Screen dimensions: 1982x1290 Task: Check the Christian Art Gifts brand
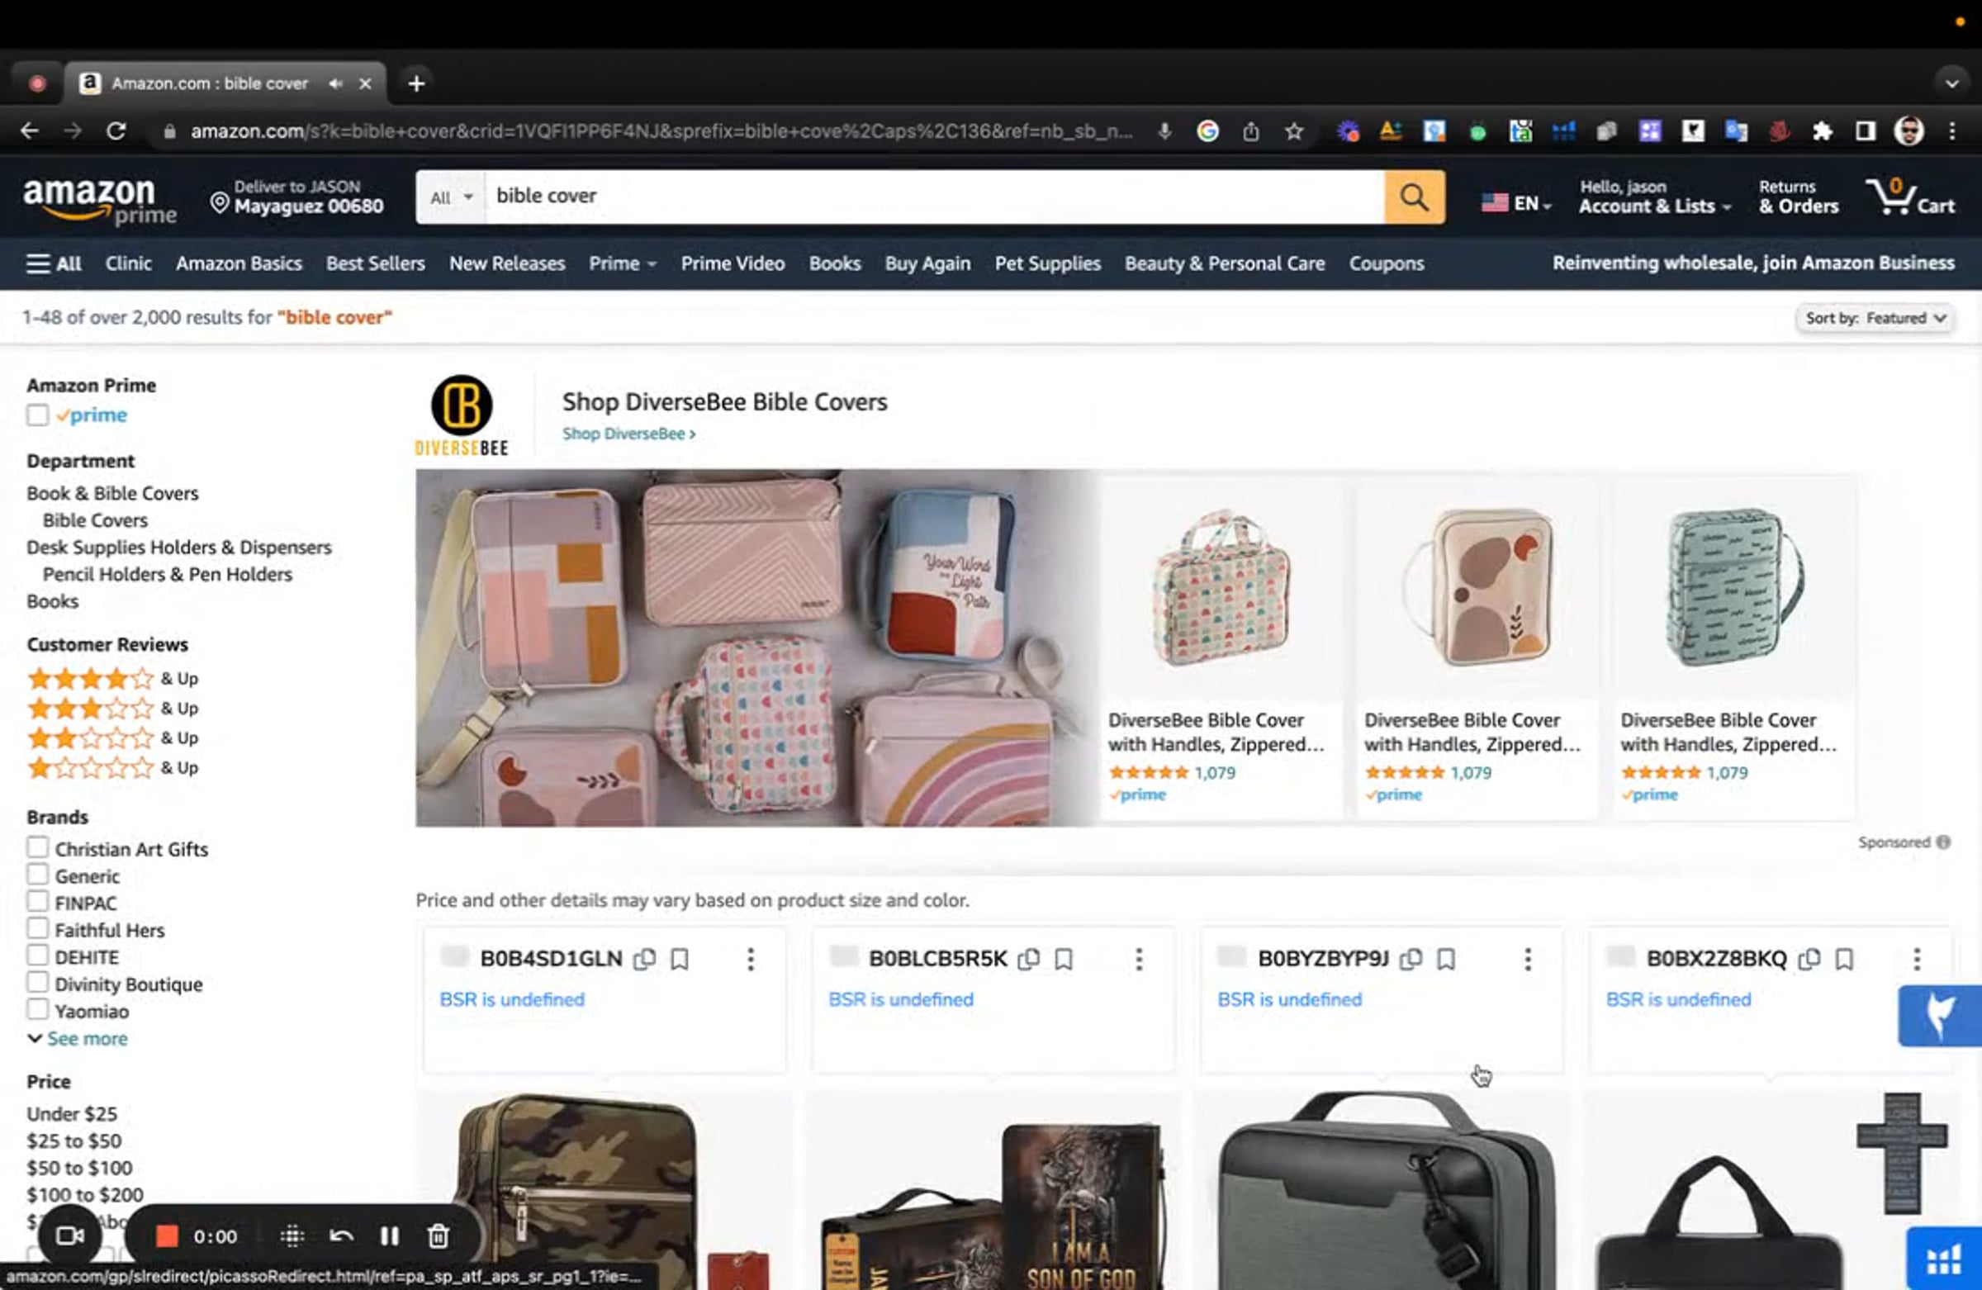pos(37,848)
